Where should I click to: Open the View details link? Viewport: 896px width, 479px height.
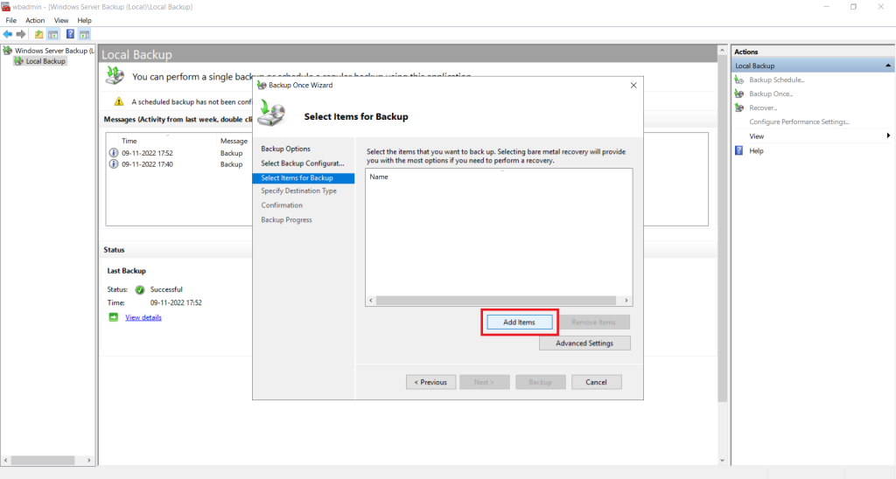(143, 317)
